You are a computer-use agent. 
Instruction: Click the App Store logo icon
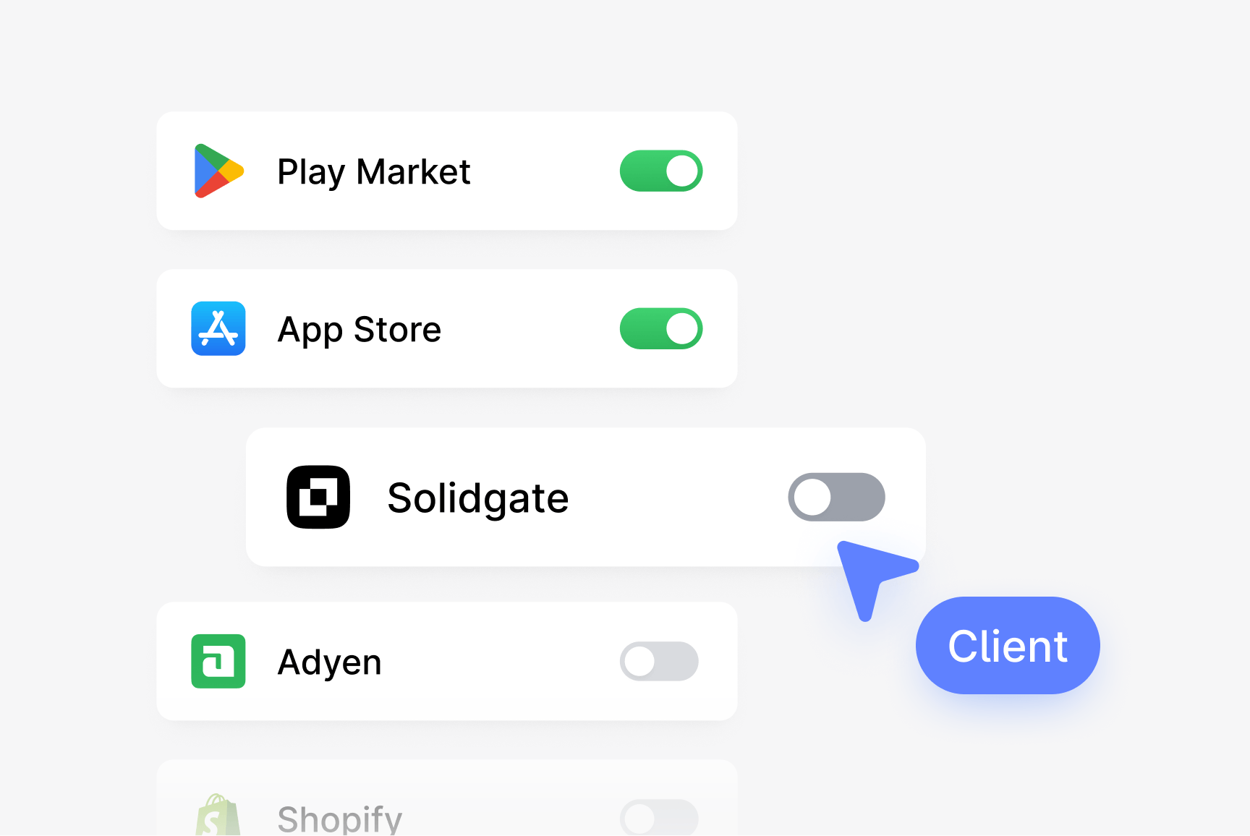tap(218, 329)
